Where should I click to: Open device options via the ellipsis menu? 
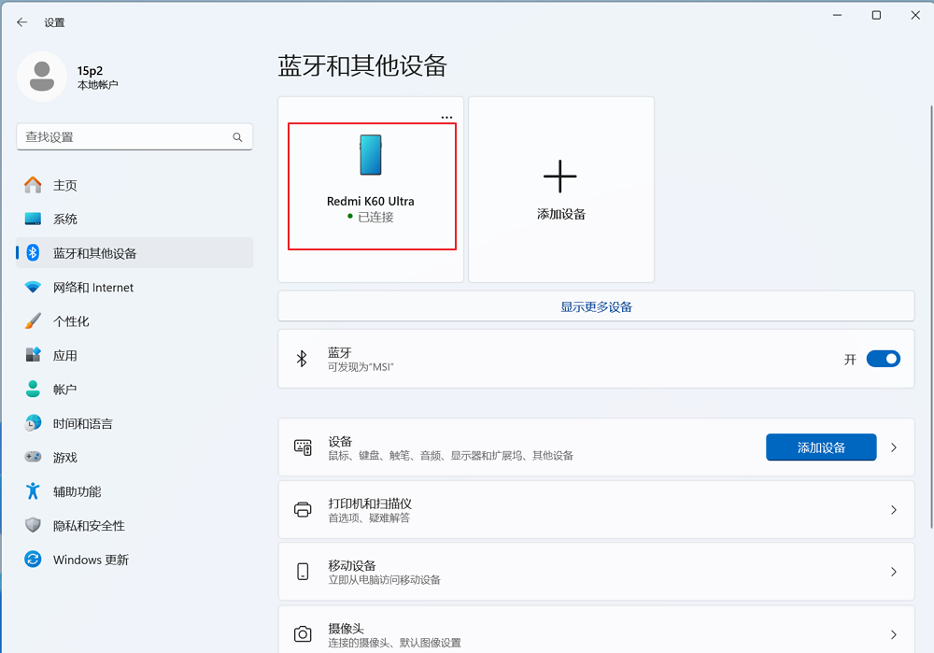click(446, 116)
